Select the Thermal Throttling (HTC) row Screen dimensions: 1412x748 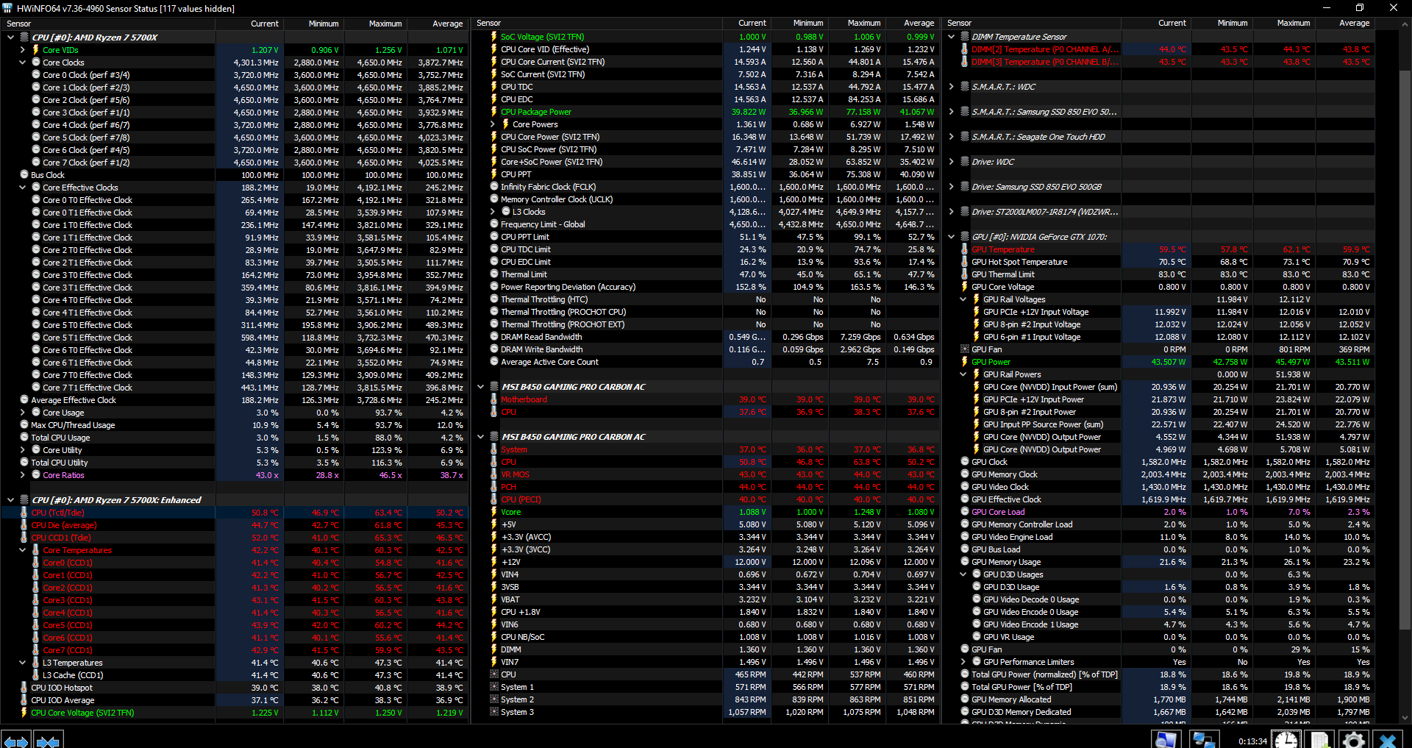tap(705, 299)
